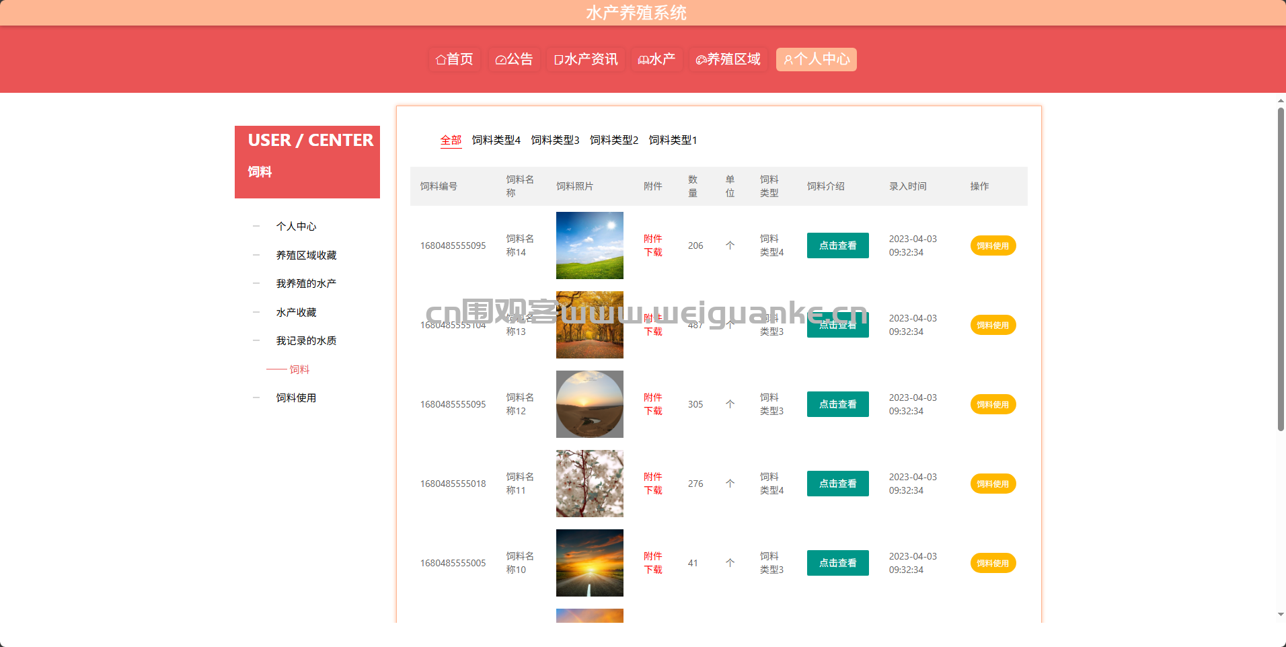
Task: Click 饲料使用 button for 饲料名称10
Action: click(993, 563)
